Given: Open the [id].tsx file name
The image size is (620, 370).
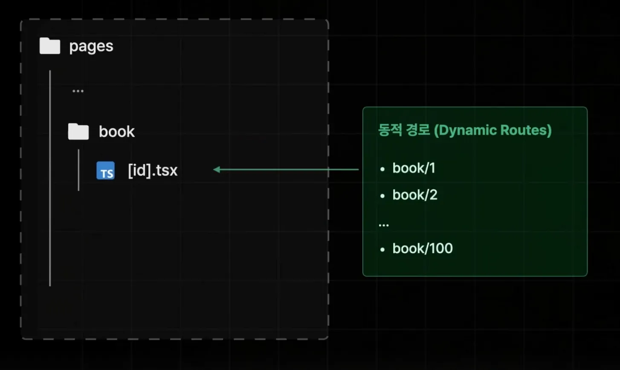Looking at the screenshot, I should coord(153,171).
